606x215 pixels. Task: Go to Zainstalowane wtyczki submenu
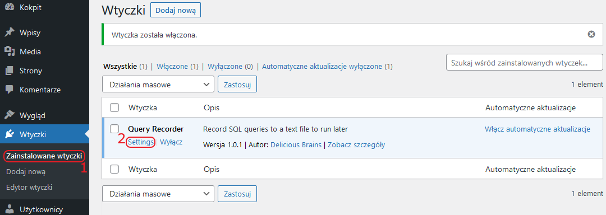tap(44, 156)
